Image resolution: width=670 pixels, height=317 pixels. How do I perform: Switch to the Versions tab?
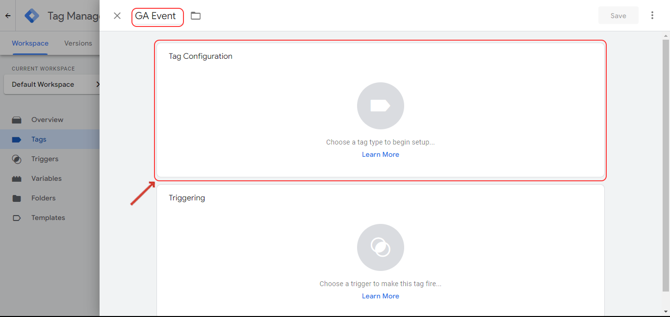click(78, 43)
